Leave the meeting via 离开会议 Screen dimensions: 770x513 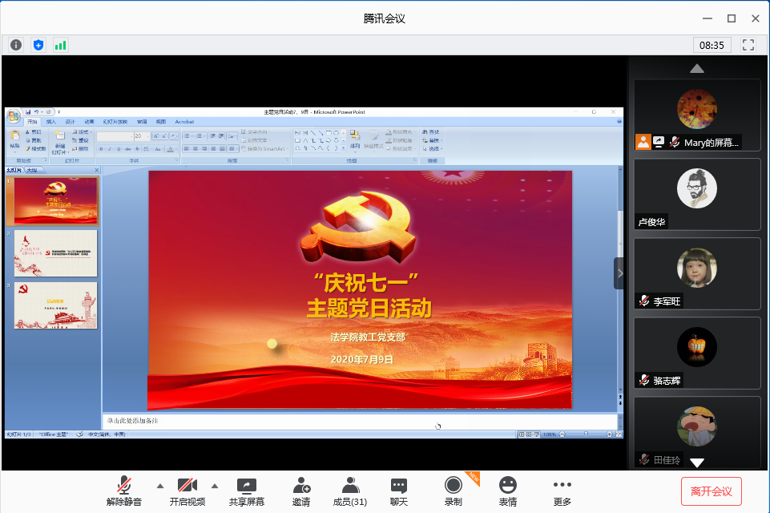(x=711, y=491)
